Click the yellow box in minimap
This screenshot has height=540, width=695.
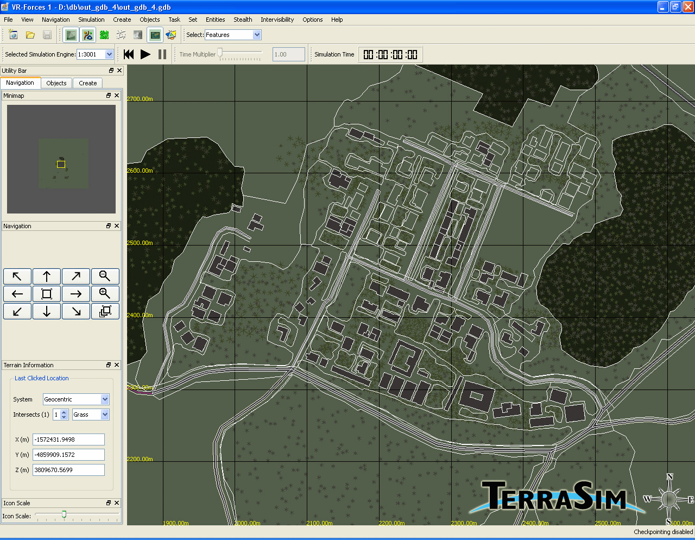61,164
